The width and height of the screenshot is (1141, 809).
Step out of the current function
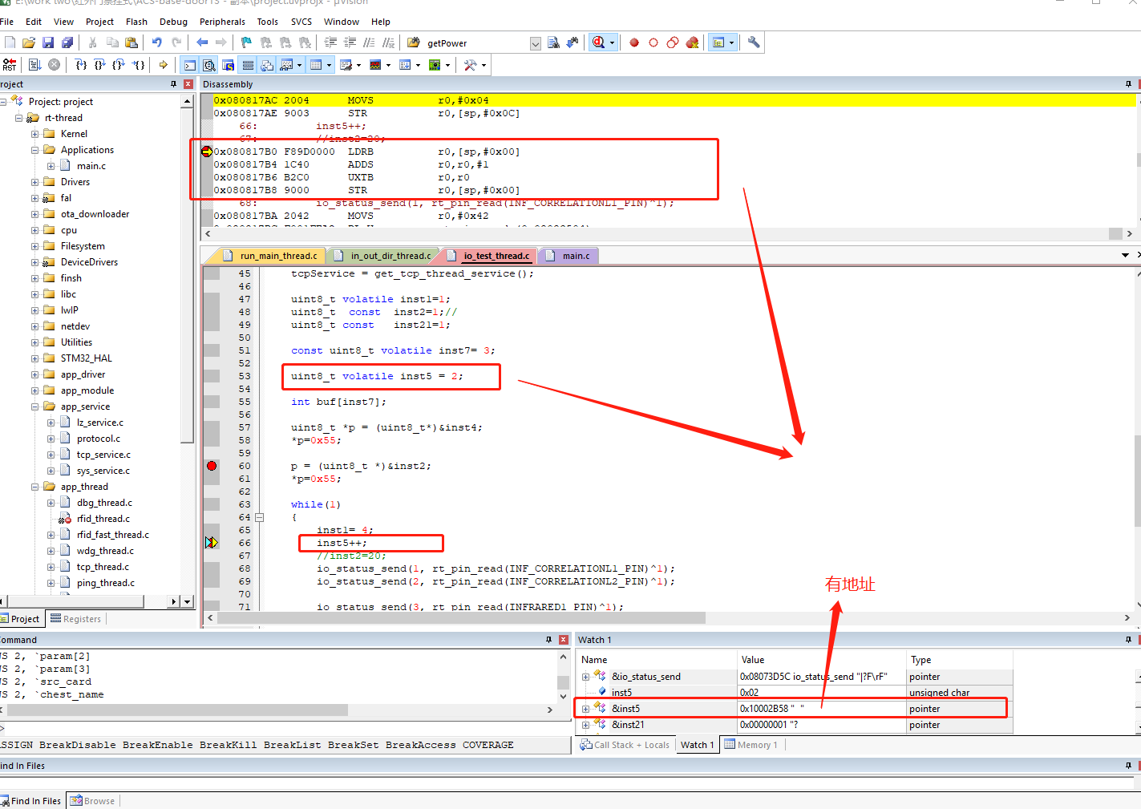(x=119, y=65)
